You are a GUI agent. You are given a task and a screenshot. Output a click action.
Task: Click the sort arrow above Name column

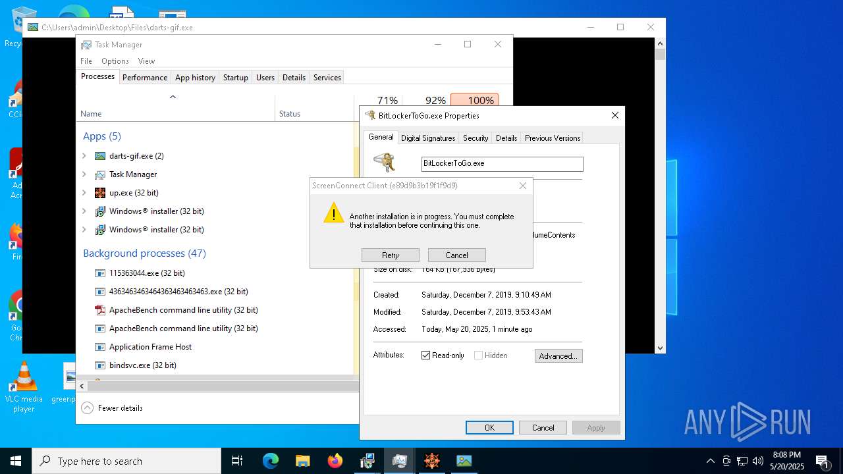click(173, 97)
